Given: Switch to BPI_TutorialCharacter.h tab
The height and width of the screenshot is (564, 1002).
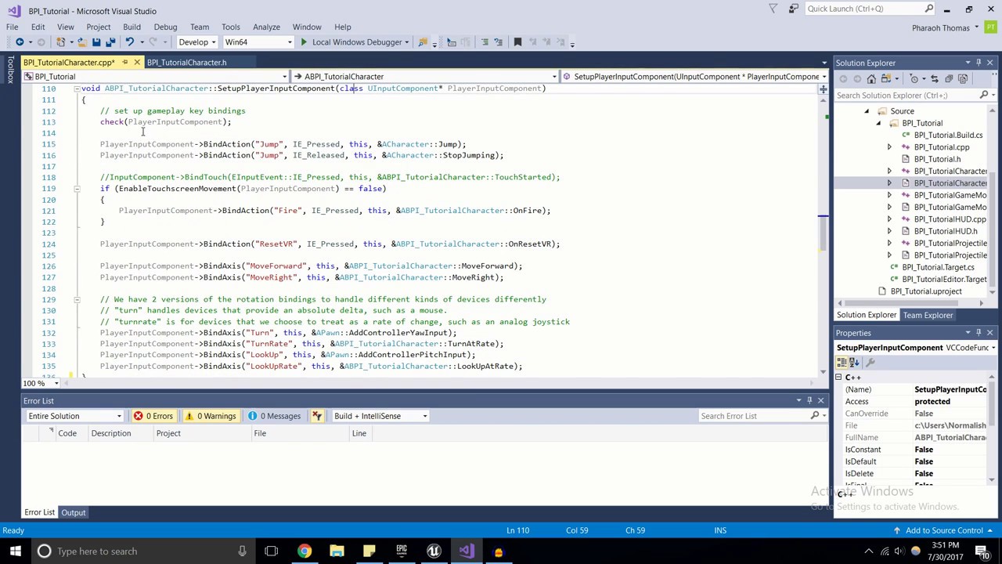Looking at the screenshot, I should pos(186,63).
